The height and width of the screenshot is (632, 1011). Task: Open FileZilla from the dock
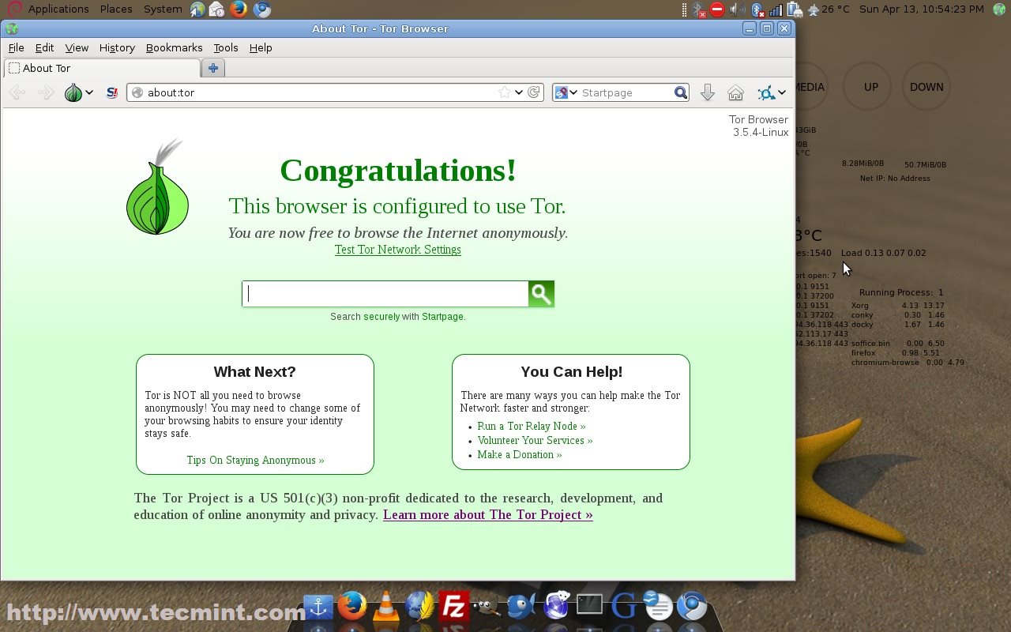[x=453, y=607]
